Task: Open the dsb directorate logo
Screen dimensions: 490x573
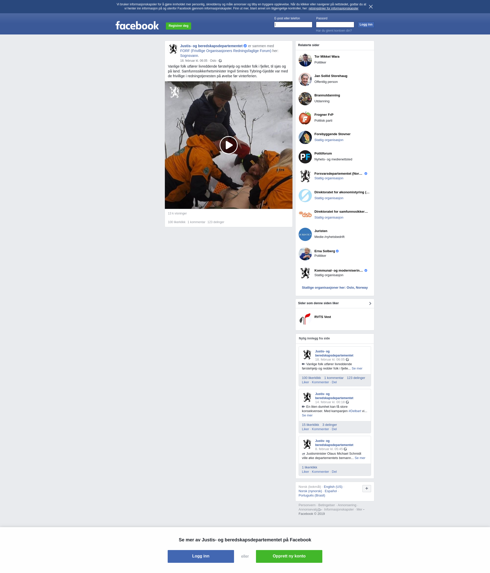Action: (x=305, y=215)
